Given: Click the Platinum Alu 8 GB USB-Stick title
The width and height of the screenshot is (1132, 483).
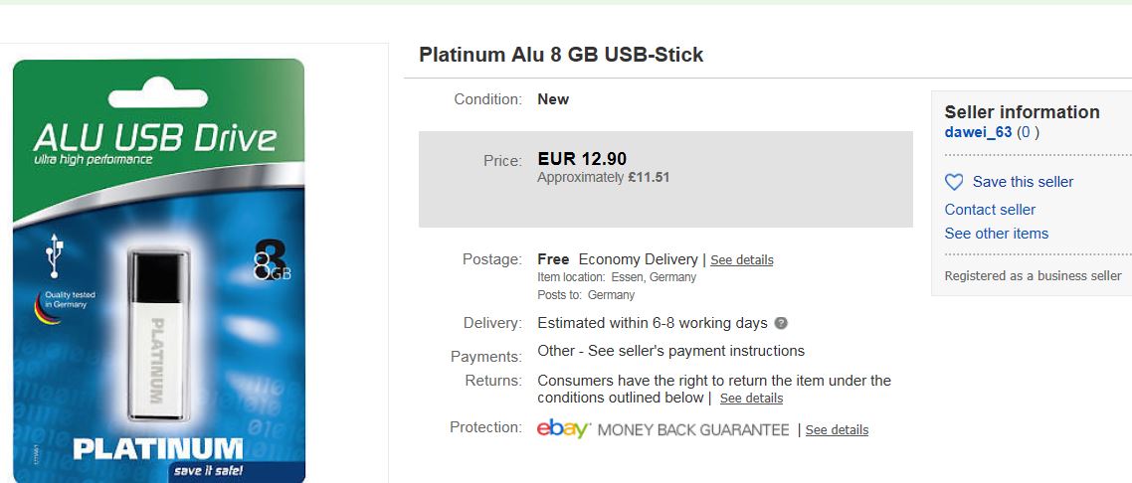Looking at the screenshot, I should click(x=561, y=55).
